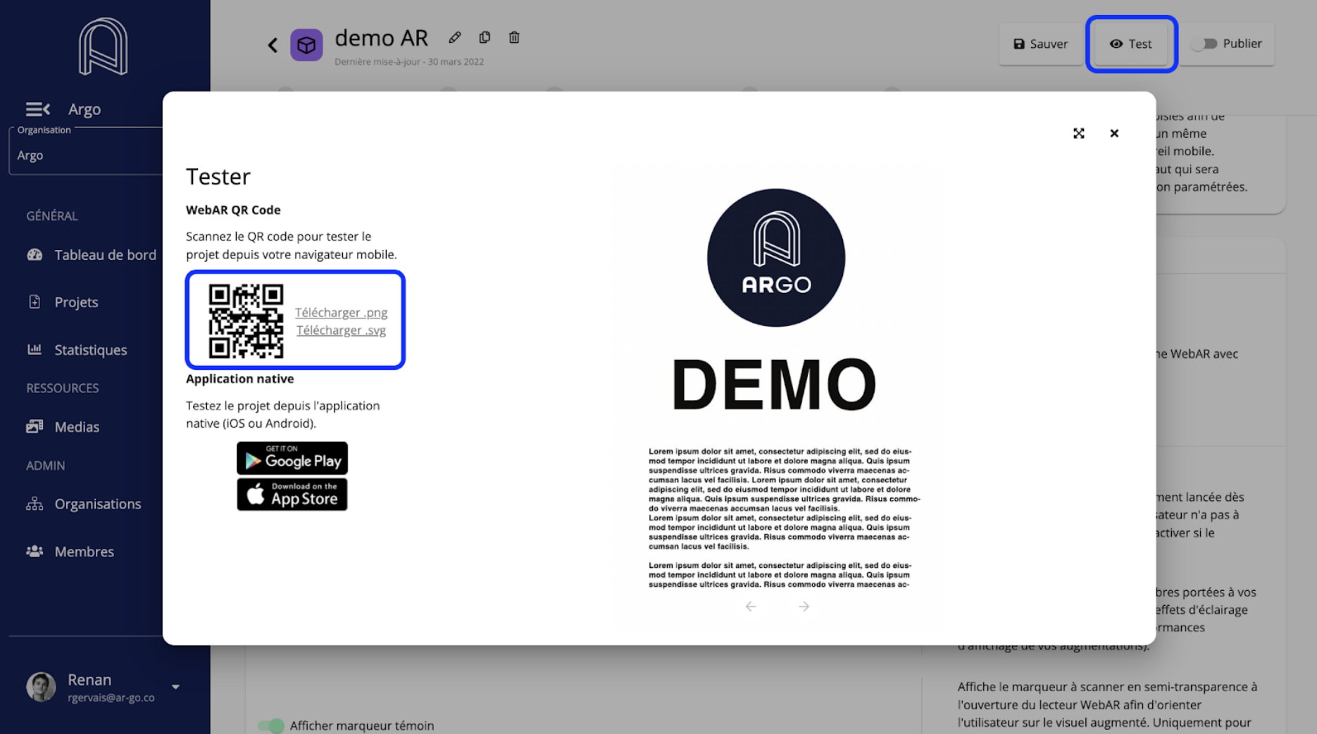Viewport: 1317px width, 734px height.
Task: Click the Statistiques chart icon
Action: tap(35, 349)
